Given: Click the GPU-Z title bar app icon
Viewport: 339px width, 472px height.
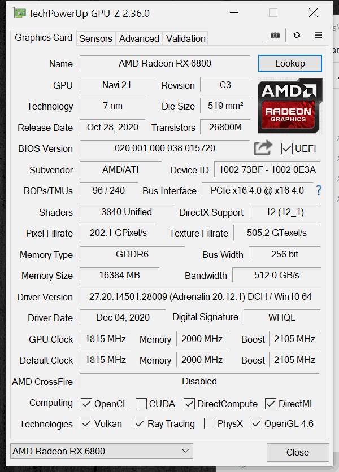Looking at the screenshot, I should pyautogui.click(x=20, y=13).
